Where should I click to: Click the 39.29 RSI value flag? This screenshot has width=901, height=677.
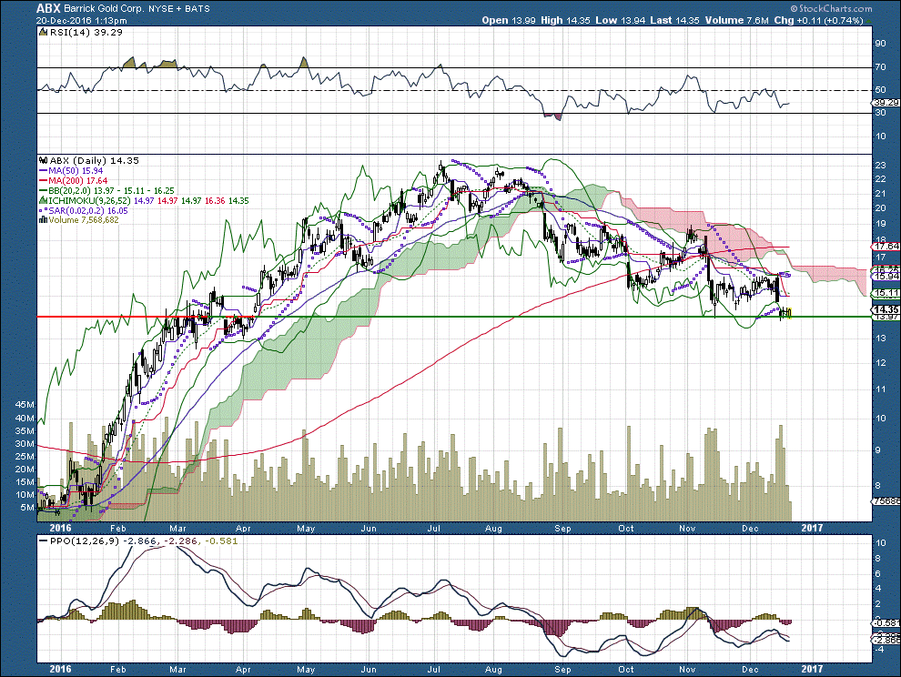click(886, 103)
